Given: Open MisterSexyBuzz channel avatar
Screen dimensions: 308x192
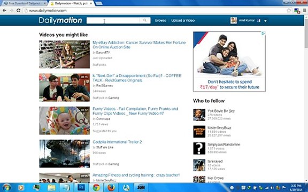Looking at the screenshot, I should coord(199,132).
